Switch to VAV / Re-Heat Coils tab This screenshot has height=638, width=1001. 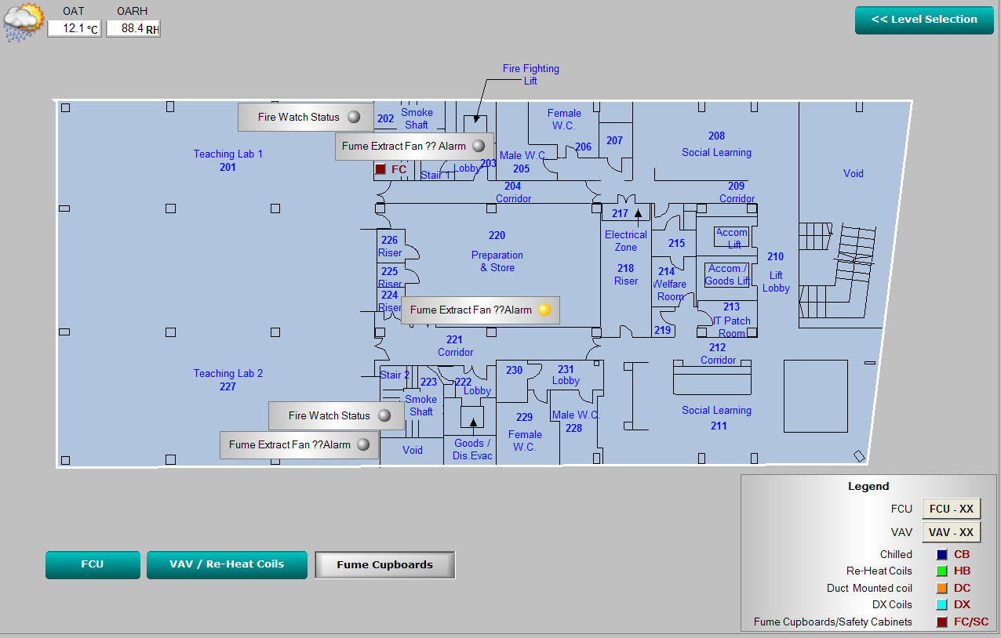click(x=227, y=564)
